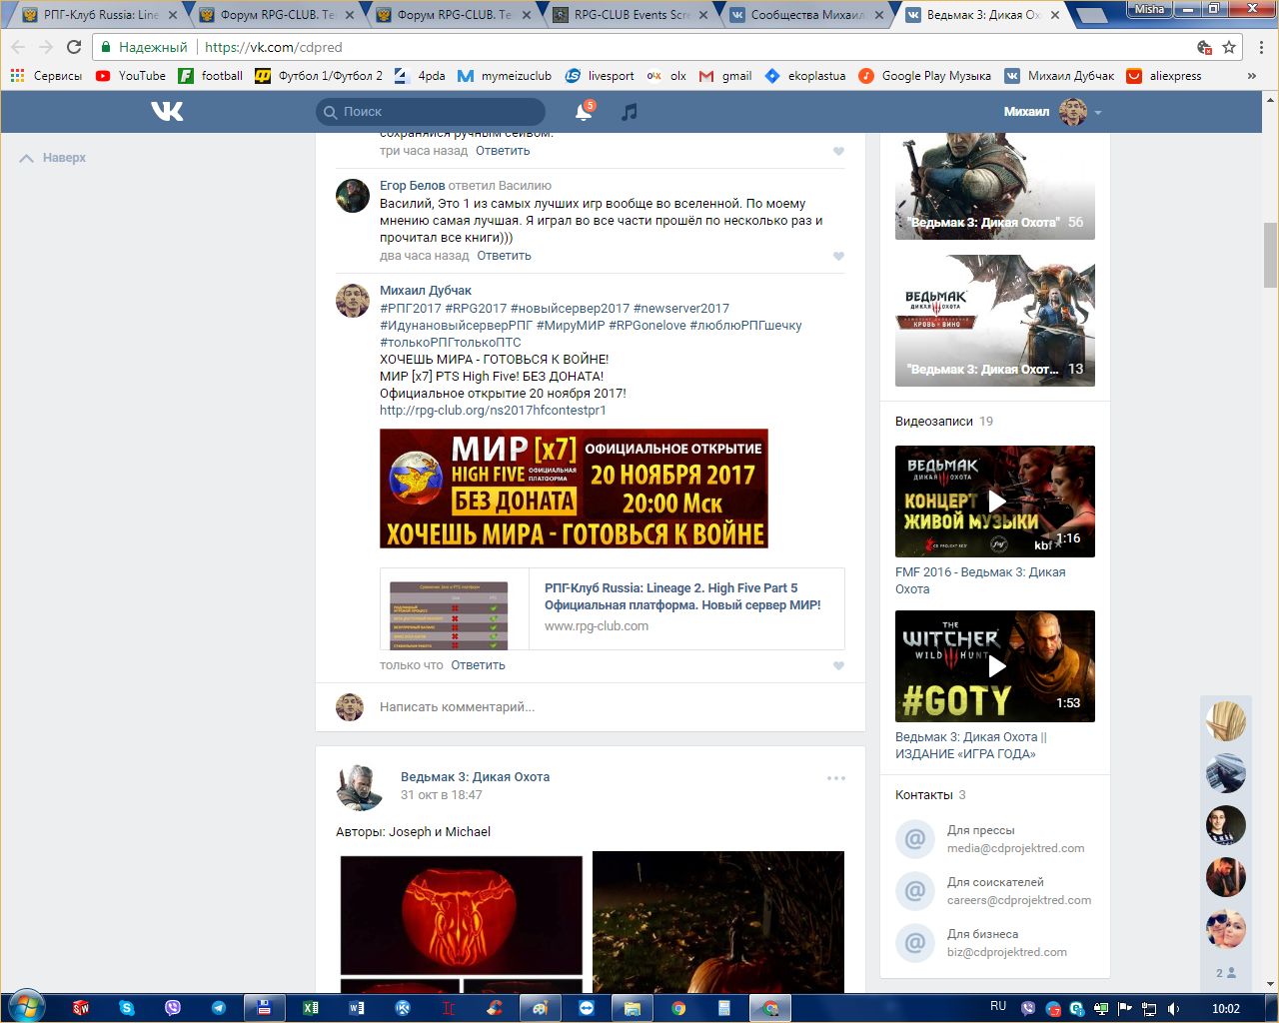Open РПГ-Клуб Russia Lineage 2 link preview

point(613,608)
